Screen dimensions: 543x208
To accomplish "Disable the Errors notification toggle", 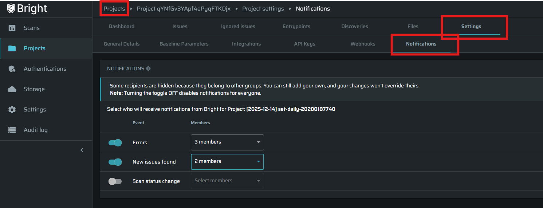I will pos(115,142).
